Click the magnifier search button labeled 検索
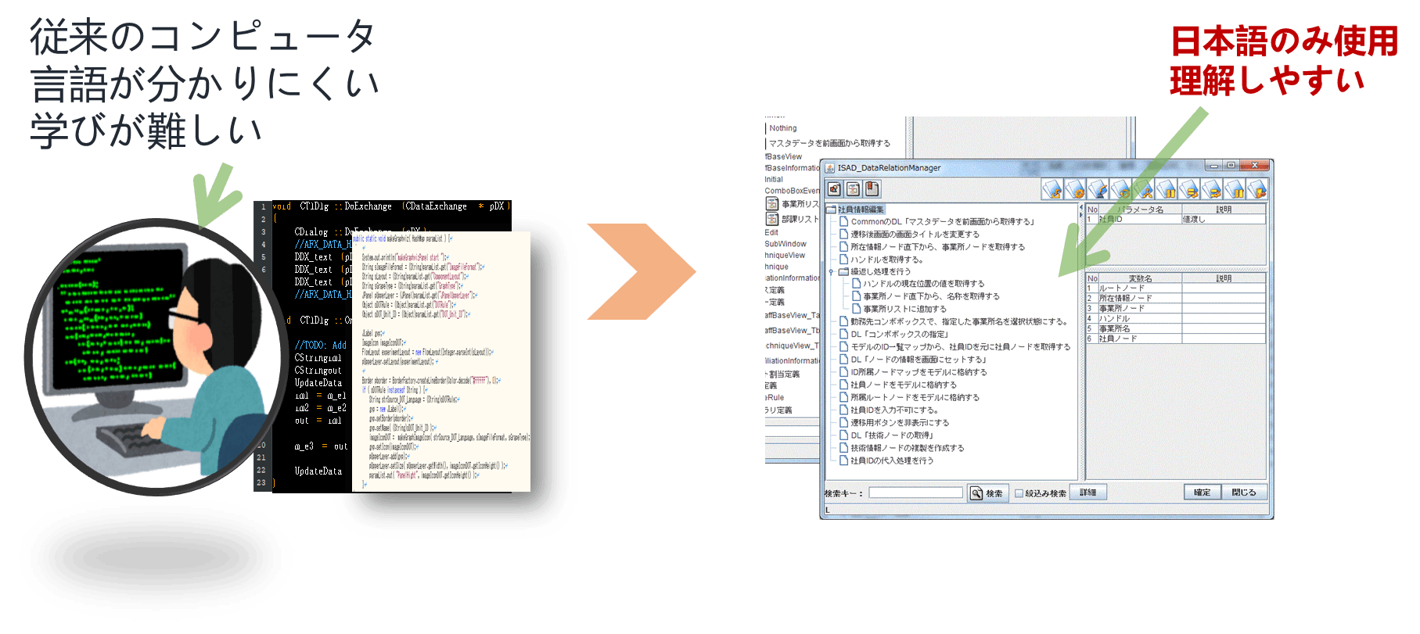 [987, 493]
